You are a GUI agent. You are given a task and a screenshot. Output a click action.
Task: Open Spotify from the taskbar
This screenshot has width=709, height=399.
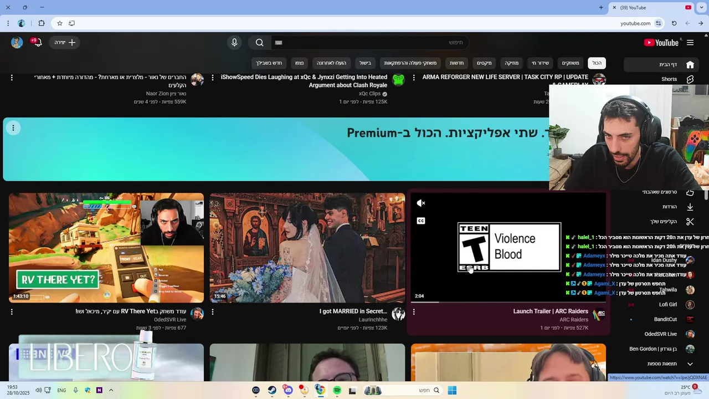(337, 391)
